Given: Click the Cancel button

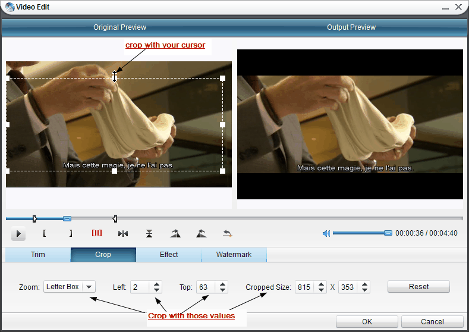Looking at the screenshot, I should (432, 322).
